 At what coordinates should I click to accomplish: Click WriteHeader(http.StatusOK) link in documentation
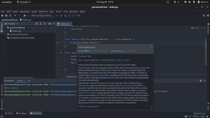tap(136, 68)
